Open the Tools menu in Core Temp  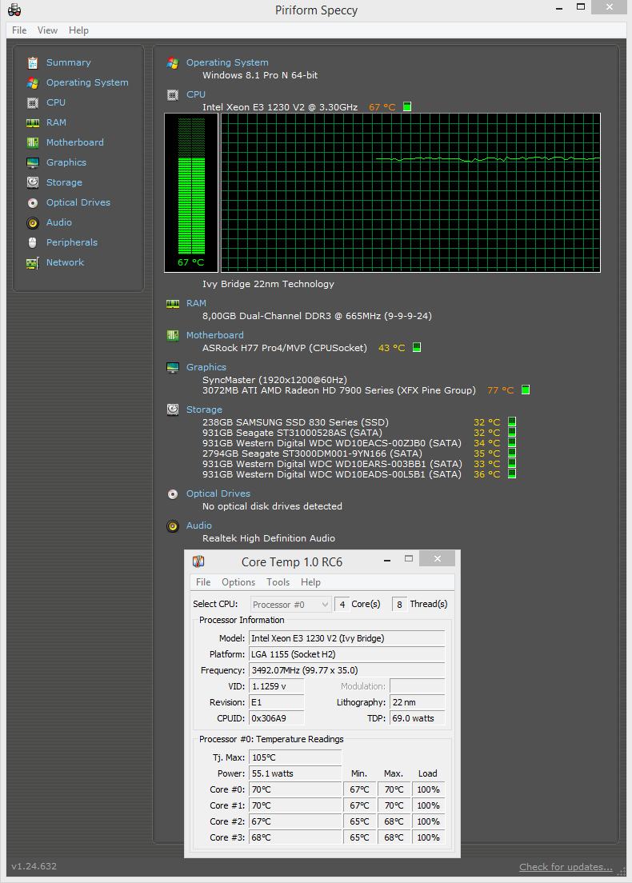278,582
